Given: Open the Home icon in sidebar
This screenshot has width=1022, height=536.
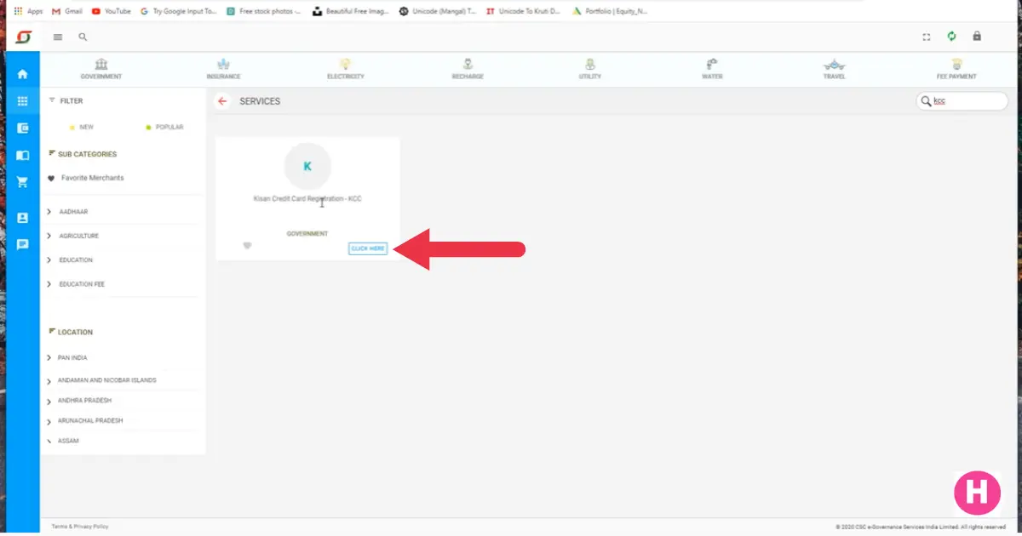Looking at the screenshot, I should coord(22,73).
